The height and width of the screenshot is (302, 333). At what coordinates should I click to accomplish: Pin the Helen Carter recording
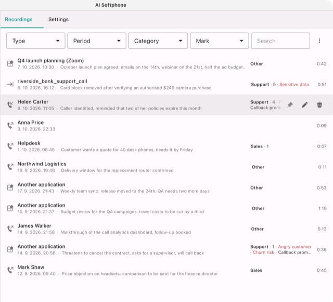[x=290, y=104]
